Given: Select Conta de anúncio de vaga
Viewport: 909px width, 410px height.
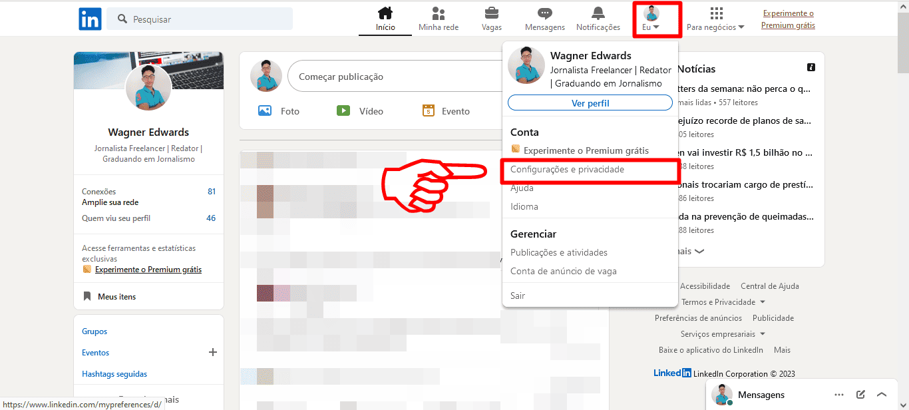Looking at the screenshot, I should point(564,272).
